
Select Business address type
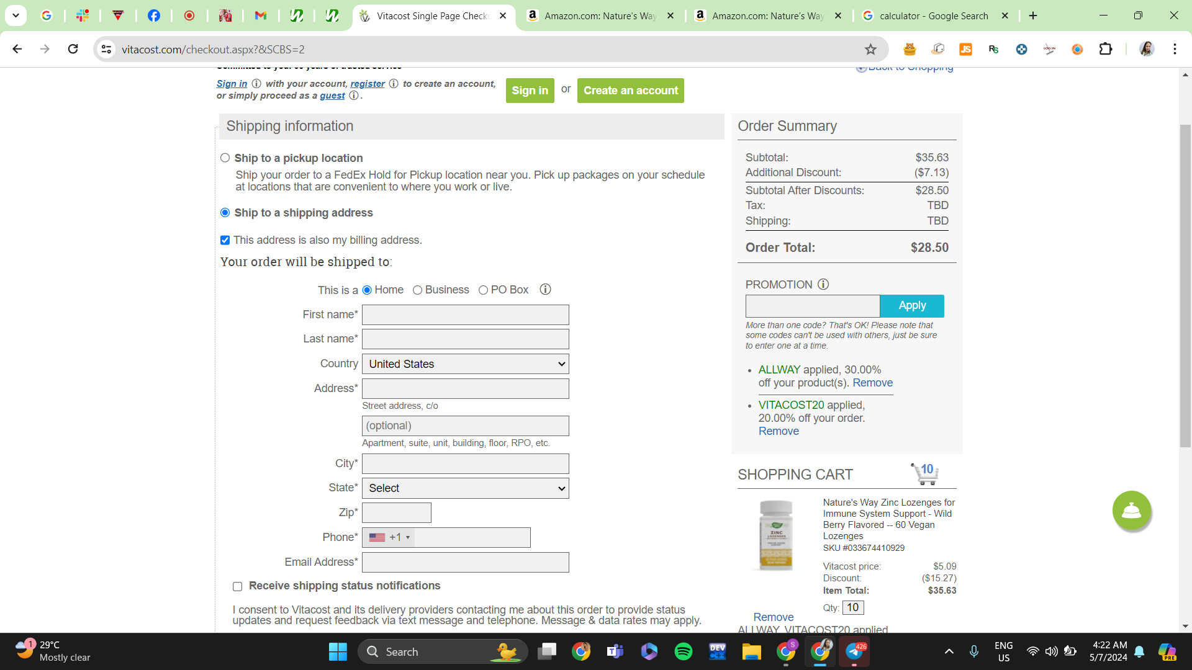point(417,290)
